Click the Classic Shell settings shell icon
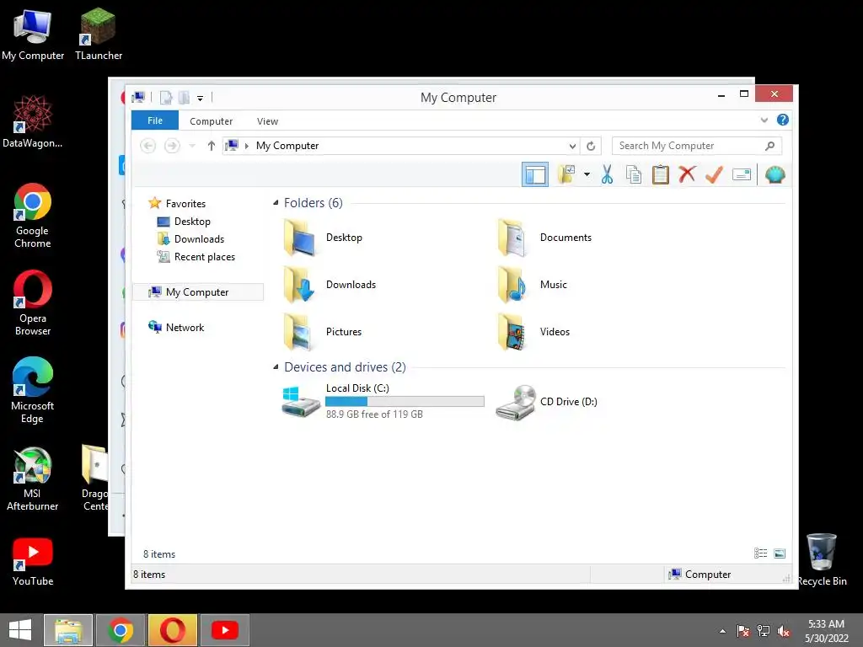 [775, 174]
